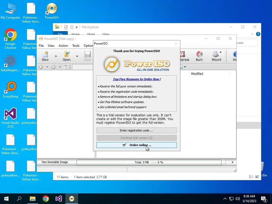Image resolution: width=272 pixels, height=204 pixels.
Task: Click the File Explorer help question mark icon
Action: pos(258,34)
